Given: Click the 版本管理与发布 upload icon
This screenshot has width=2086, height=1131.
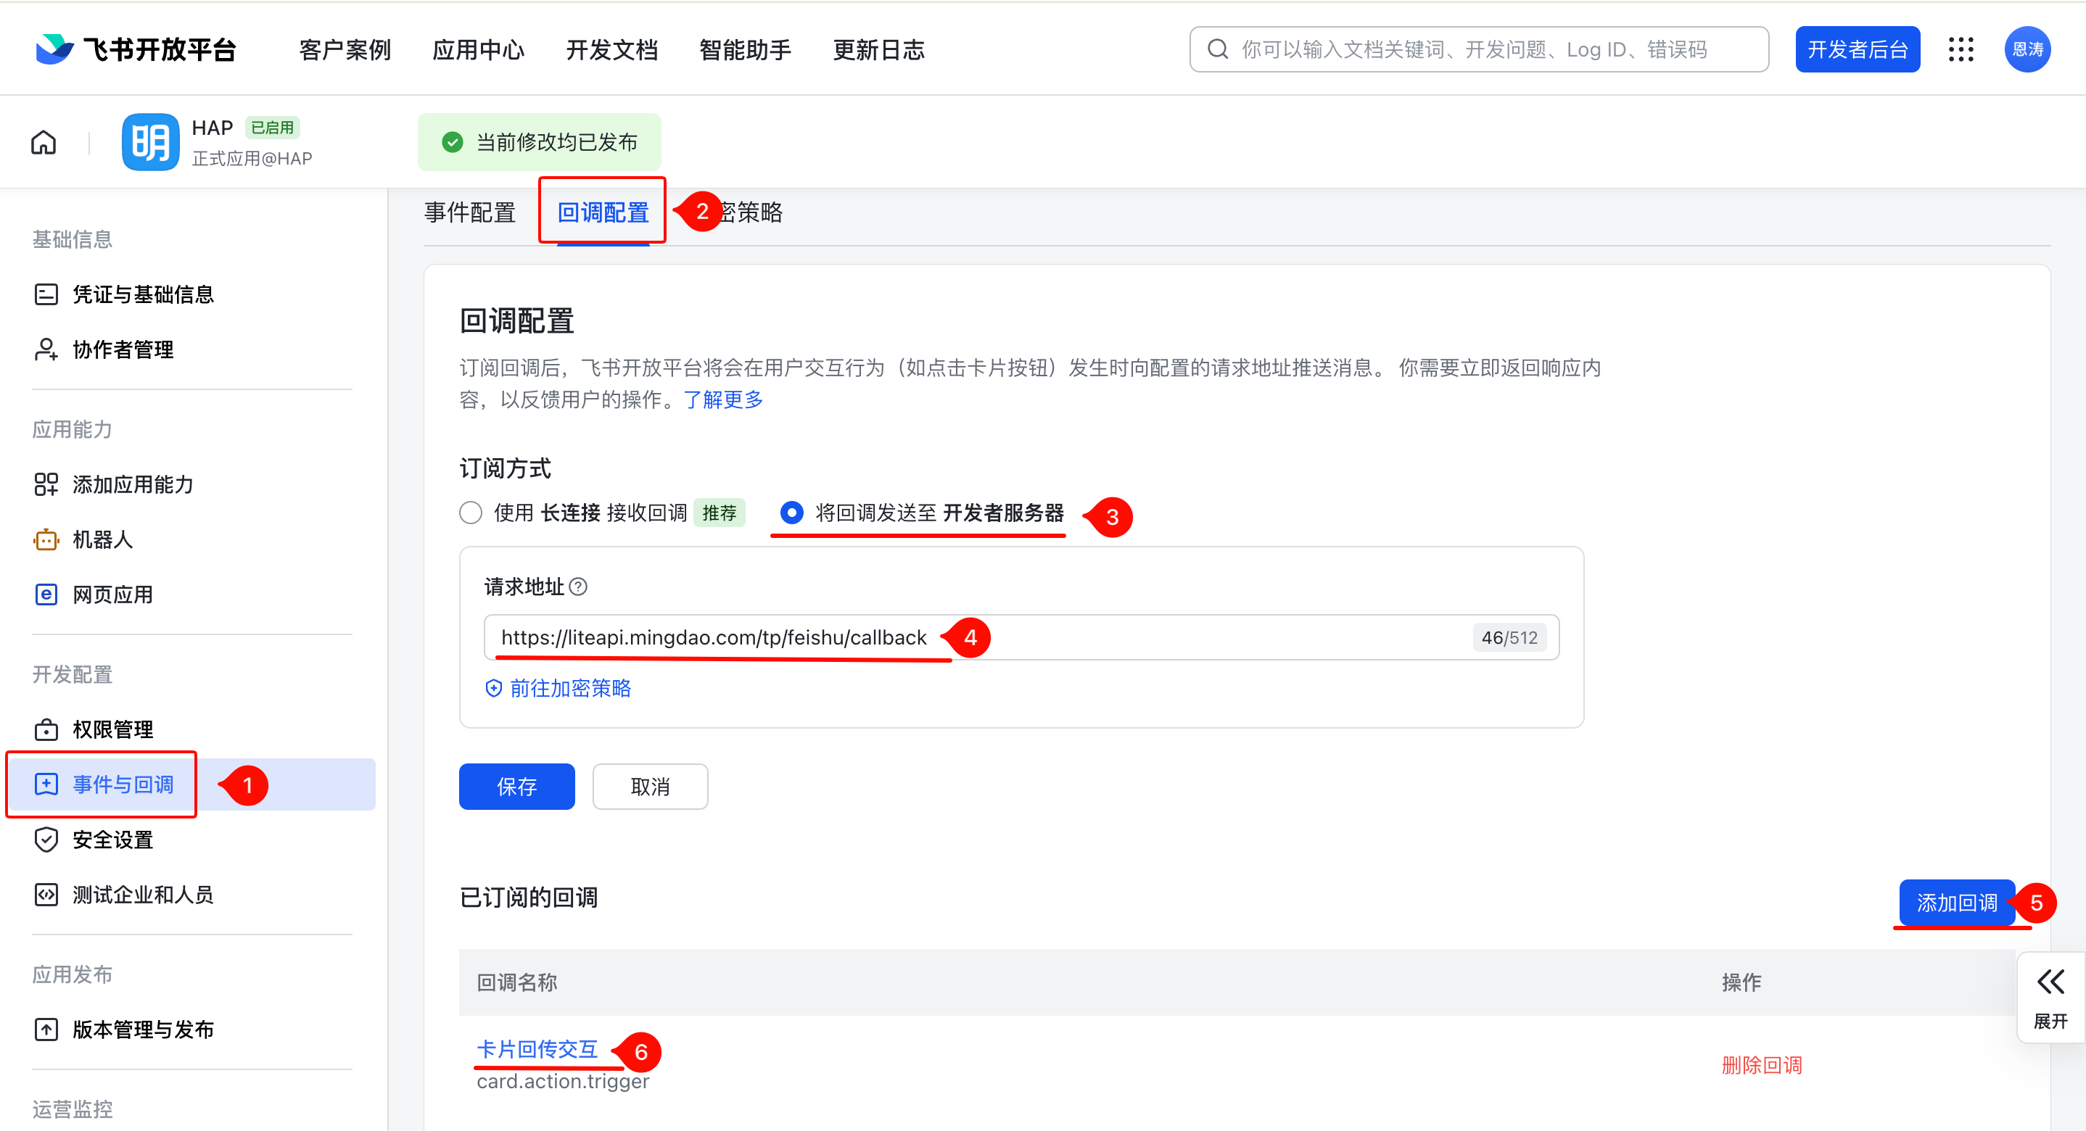Looking at the screenshot, I should point(46,1029).
